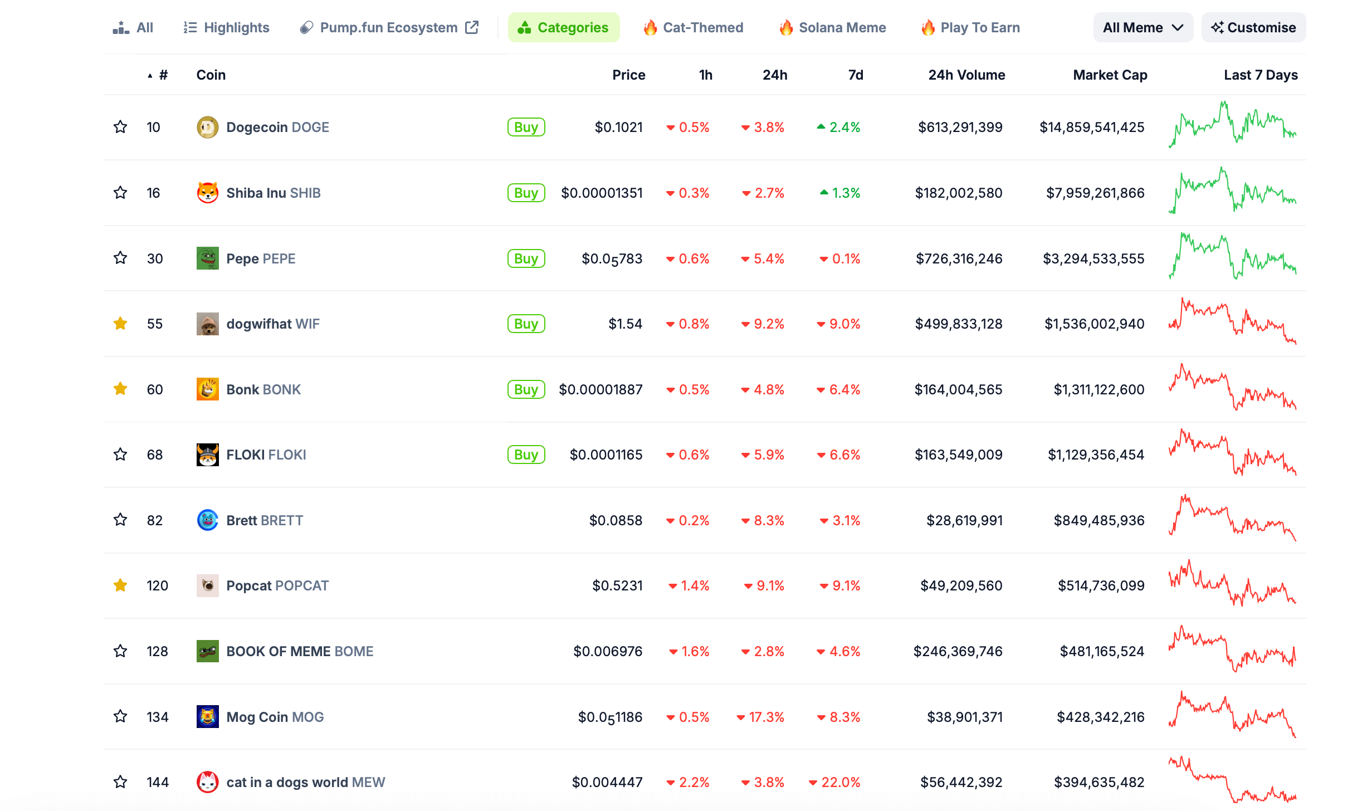Buy FLOKI using its Buy button
The width and height of the screenshot is (1367, 811).
(x=526, y=455)
